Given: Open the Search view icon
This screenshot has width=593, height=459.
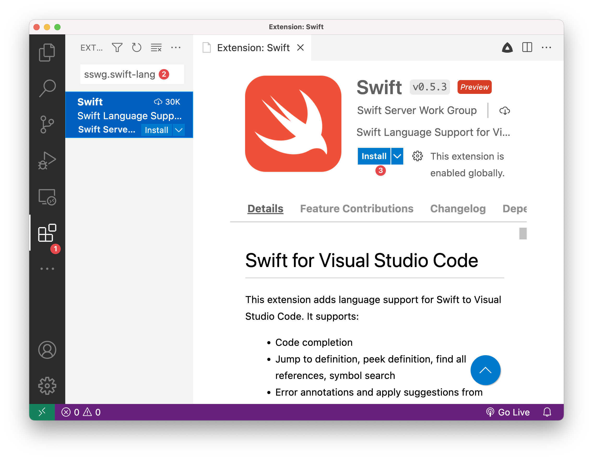Looking at the screenshot, I should (47, 88).
